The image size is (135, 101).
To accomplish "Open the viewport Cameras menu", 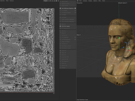I will coord(85,1).
